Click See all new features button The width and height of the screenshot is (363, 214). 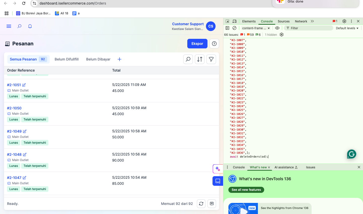pos(246,190)
